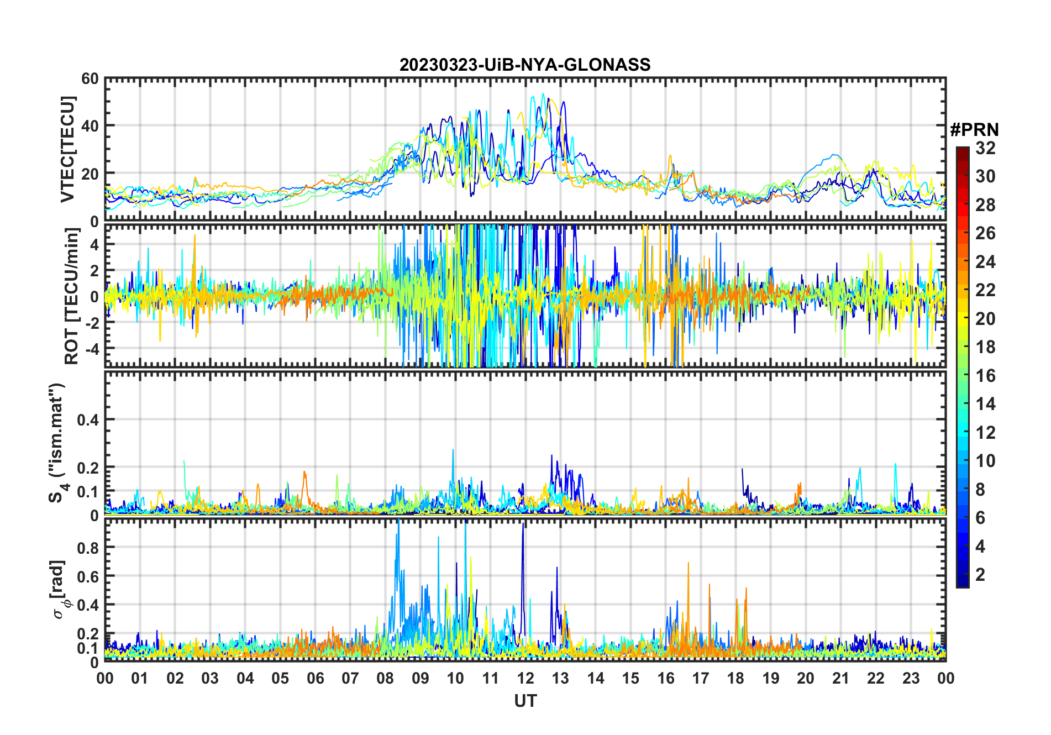The width and height of the screenshot is (1051, 735).
Task: Click the #PRN colorbar title
Action: click(x=974, y=129)
